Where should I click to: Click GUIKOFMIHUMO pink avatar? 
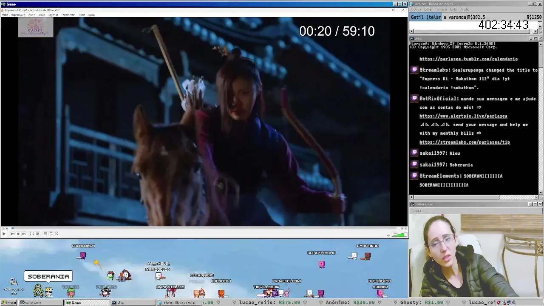pyautogui.click(x=321, y=264)
